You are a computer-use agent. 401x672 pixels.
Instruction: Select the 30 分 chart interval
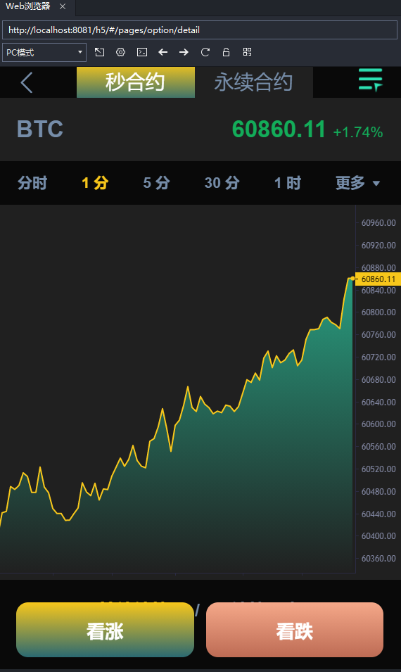(x=222, y=183)
